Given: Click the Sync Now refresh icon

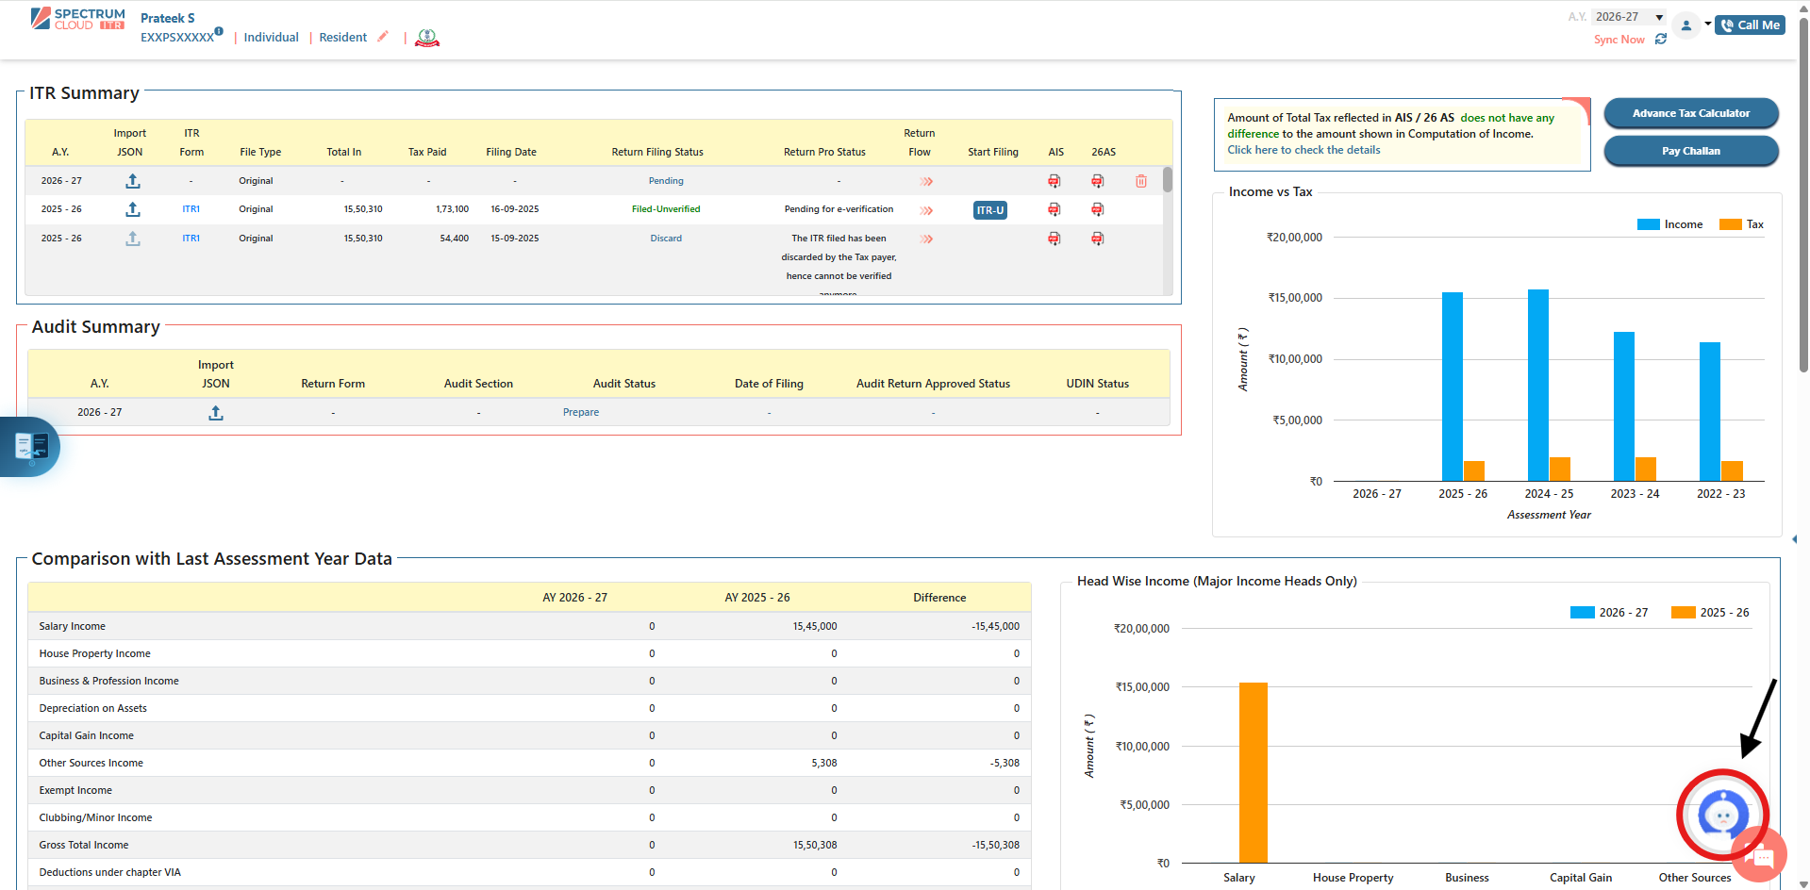Looking at the screenshot, I should 1661,40.
